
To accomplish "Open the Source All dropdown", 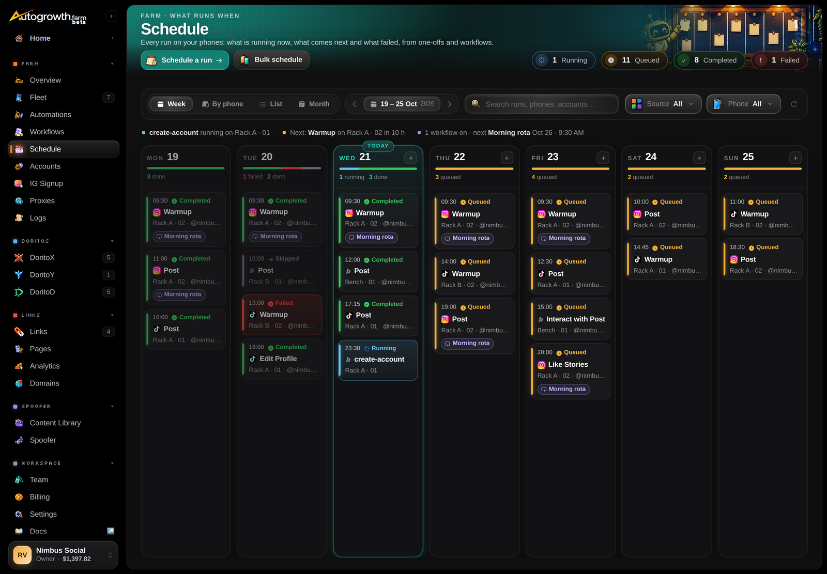I will 663,104.
